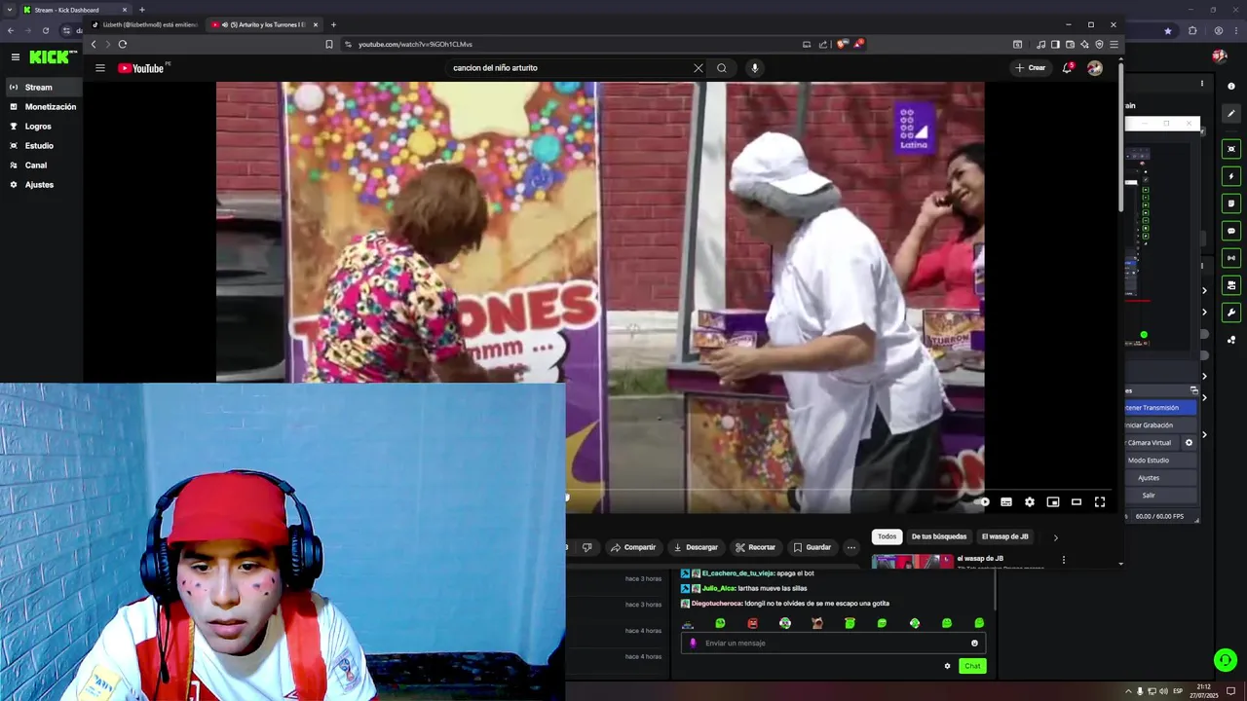Click Compartir under the video
The height and width of the screenshot is (701, 1247).
(x=633, y=547)
